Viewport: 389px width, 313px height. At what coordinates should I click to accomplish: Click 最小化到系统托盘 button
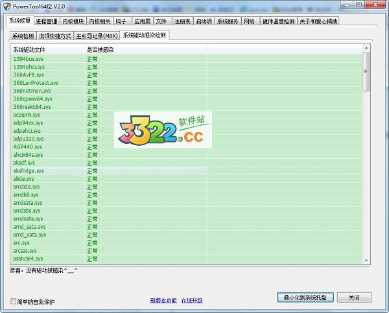[x=305, y=297]
